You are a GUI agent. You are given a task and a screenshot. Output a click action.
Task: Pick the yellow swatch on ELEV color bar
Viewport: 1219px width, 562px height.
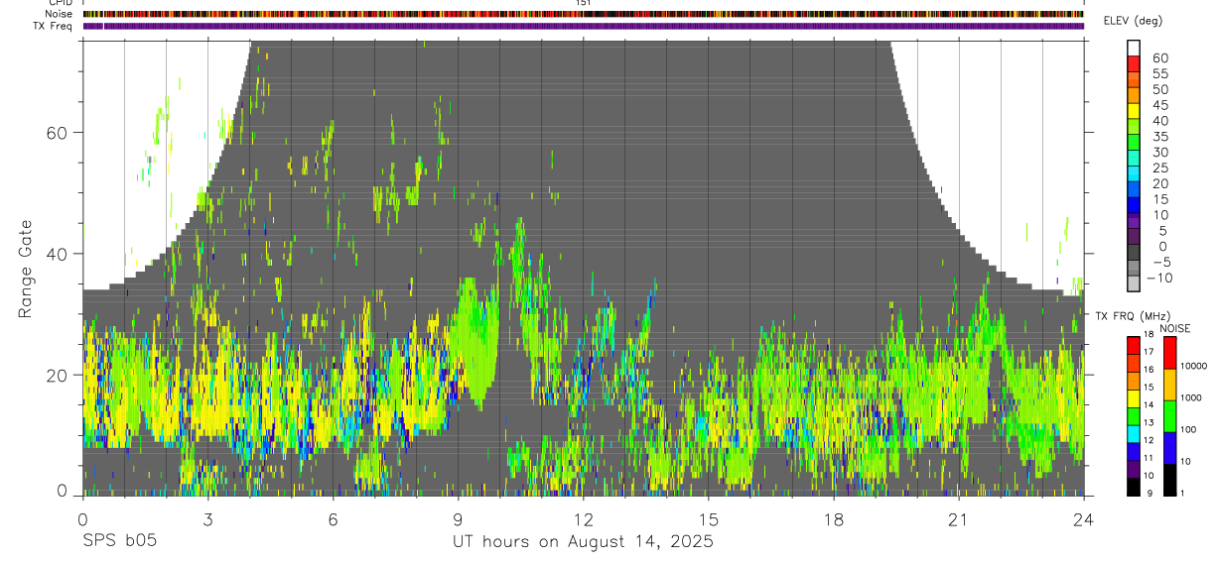[x=1134, y=111]
